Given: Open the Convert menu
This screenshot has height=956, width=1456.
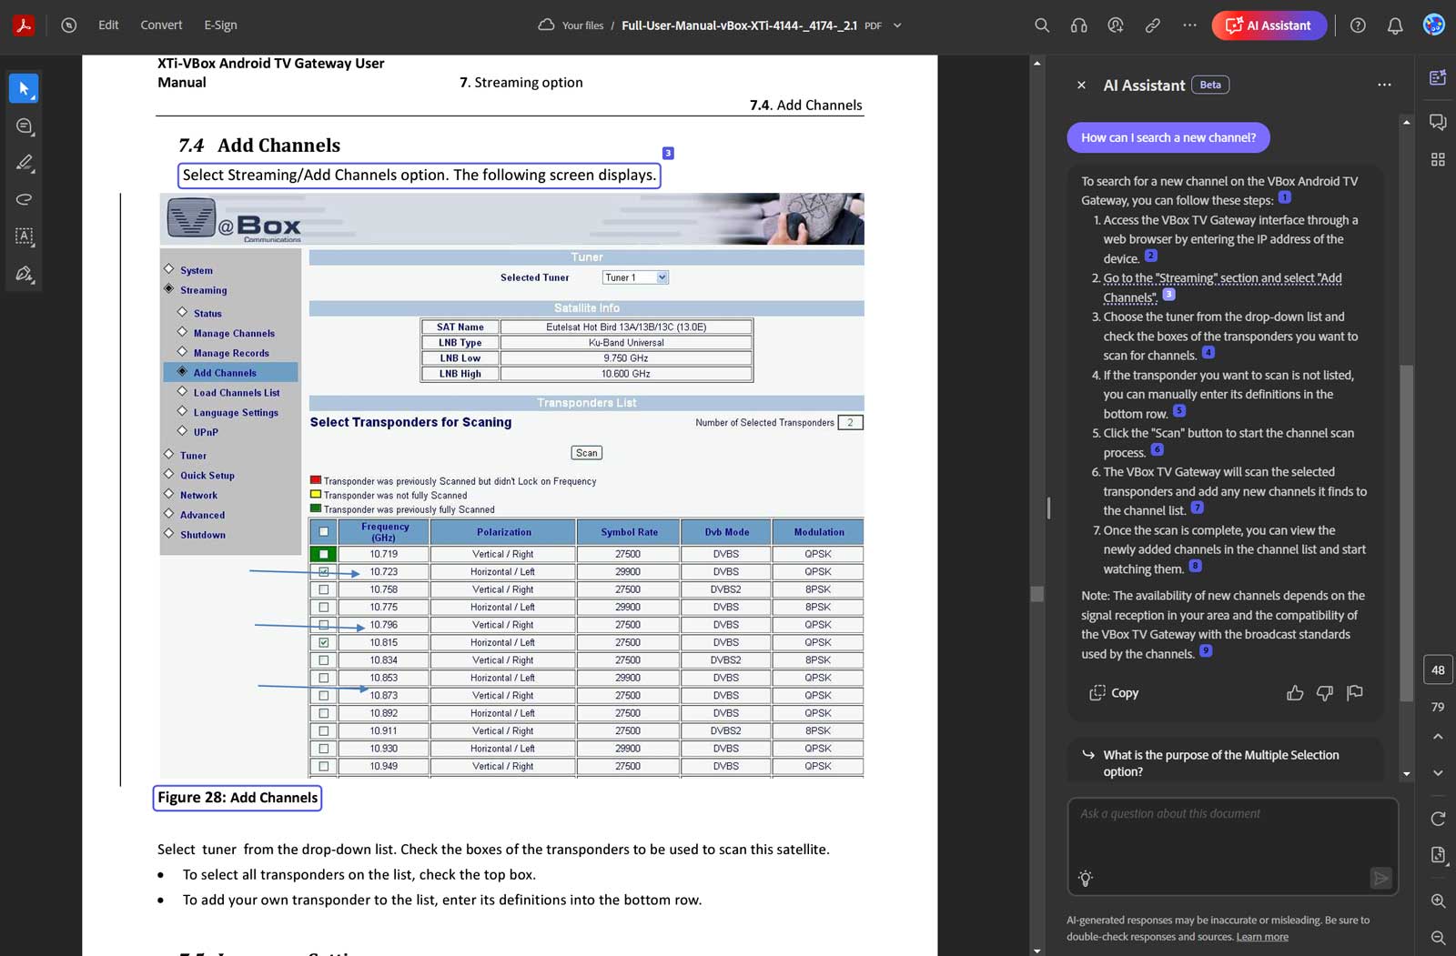Looking at the screenshot, I should pyautogui.click(x=161, y=25).
